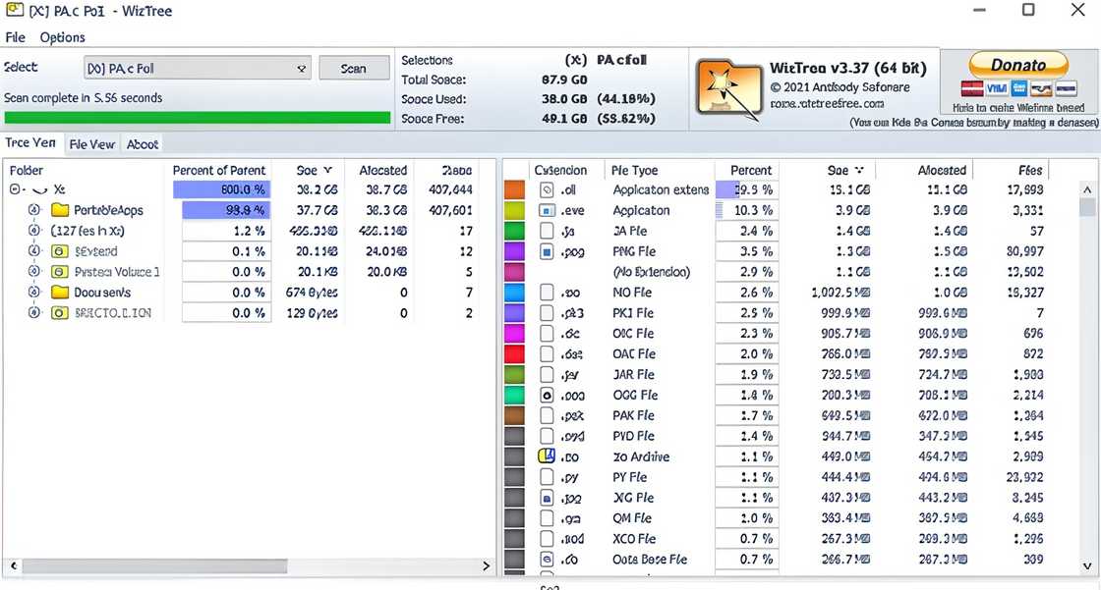Click the right arrow of horizontal scrollbar
The height and width of the screenshot is (590, 1101).
tap(486, 566)
